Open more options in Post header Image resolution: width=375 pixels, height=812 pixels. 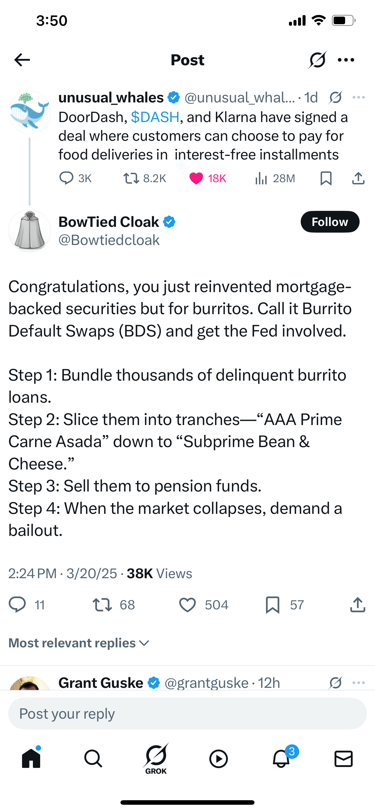pyautogui.click(x=346, y=60)
